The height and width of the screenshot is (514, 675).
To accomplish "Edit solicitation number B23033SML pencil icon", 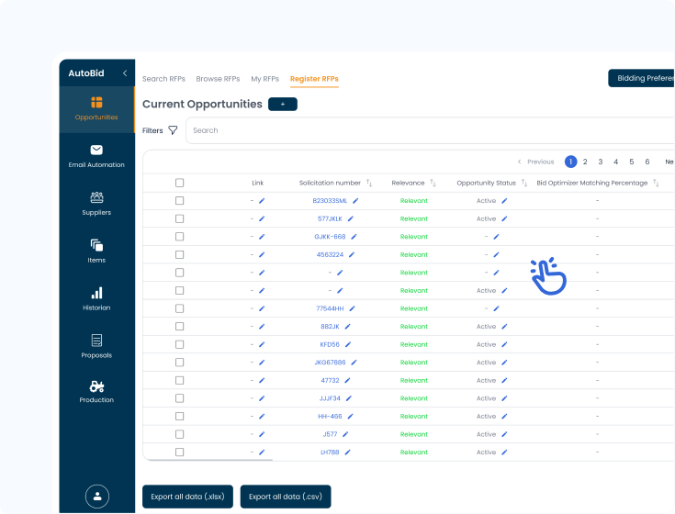I will [x=355, y=200].
